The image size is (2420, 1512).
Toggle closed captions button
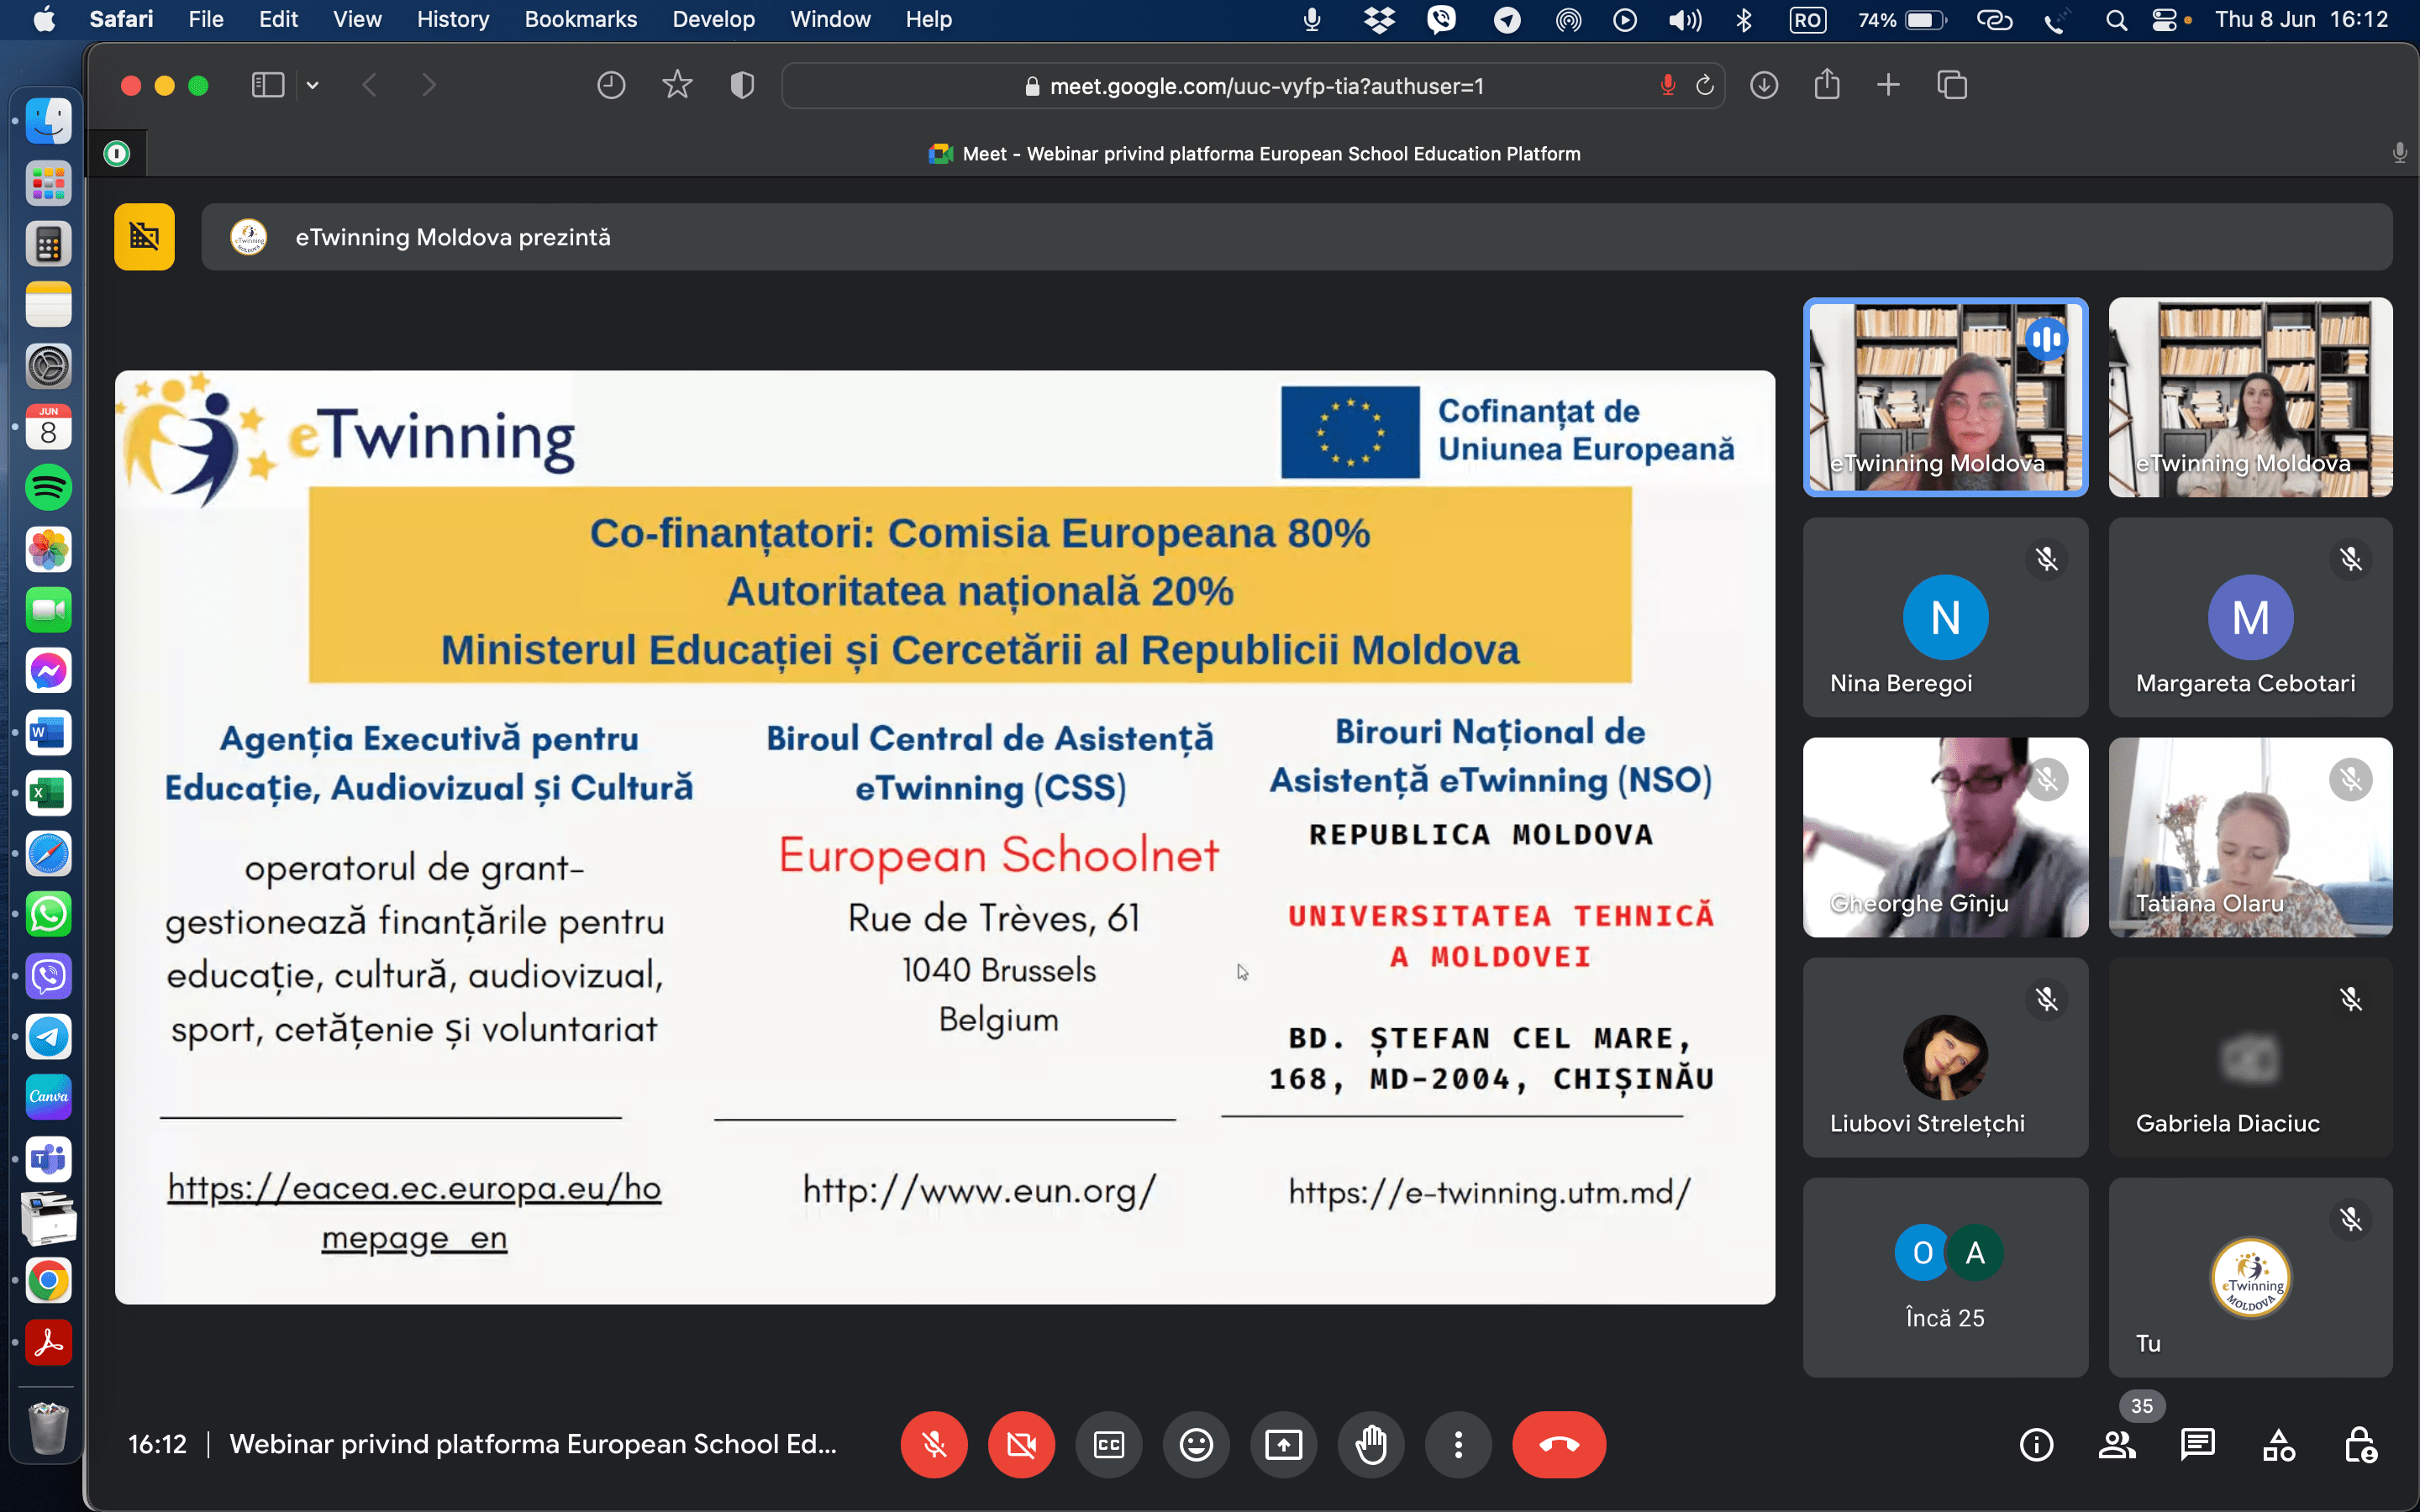[1109, 1444]
